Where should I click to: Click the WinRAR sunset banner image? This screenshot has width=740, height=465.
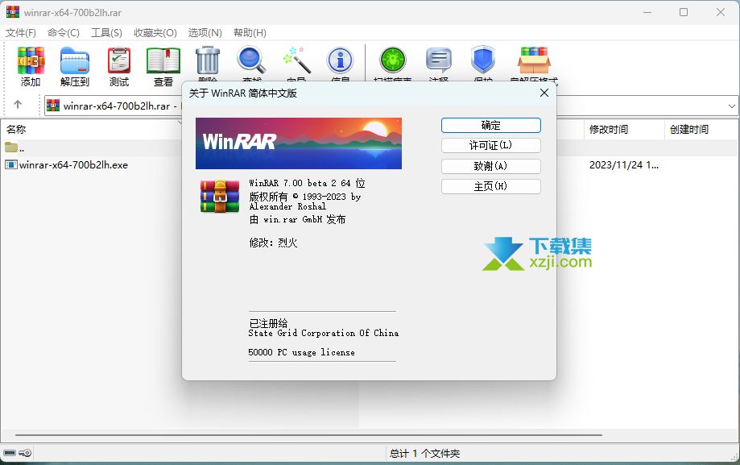[299, 143]
